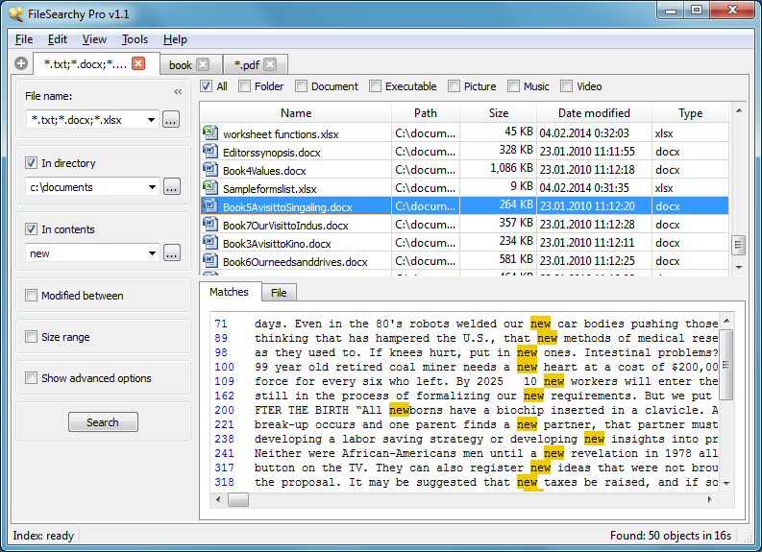The image size is (762, 552).
Task: Close the book search tab
Action: pyautogui.click(x=203, y=64)
